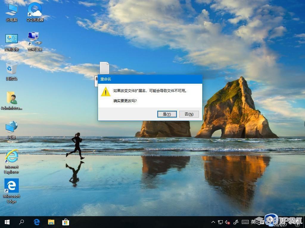305x228 pixels.
Task: Select the new text document file icon
Action: pos(104,68)
